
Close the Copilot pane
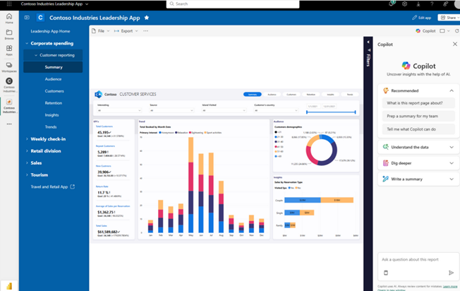click(455, 44)
